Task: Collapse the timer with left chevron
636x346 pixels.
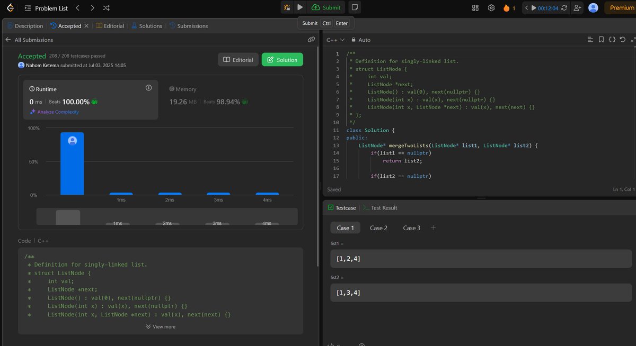Action: click(527, 8)
